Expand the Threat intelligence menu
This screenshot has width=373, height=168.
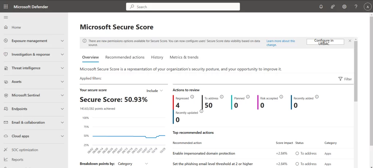62,68
